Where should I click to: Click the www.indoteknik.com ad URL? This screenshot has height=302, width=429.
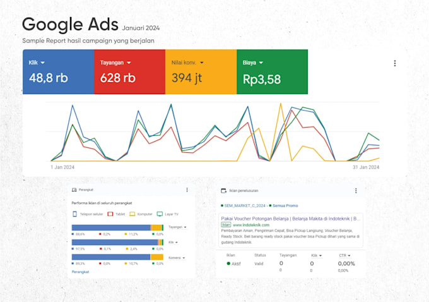coord(251,225)
